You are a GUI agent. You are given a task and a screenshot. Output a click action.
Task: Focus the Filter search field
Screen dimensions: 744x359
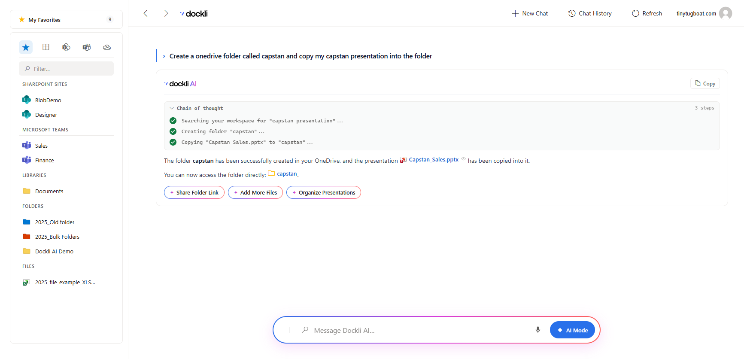[x=66, y=69]
